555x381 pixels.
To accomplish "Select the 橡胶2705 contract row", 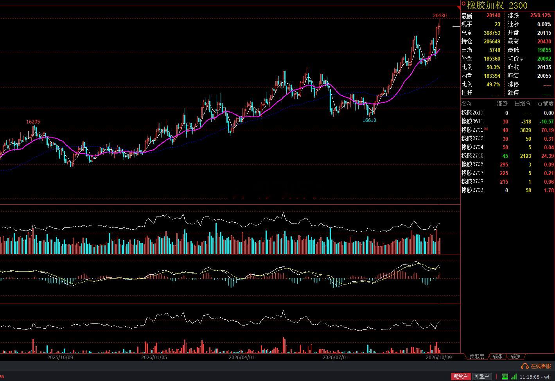I will pyautogui.click(x=508, y=156).
